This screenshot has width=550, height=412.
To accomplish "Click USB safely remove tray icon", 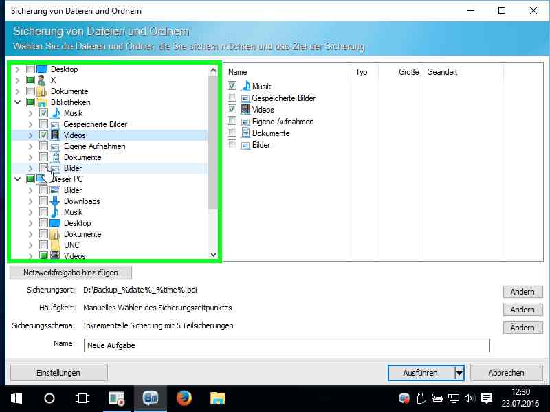I will click(421, 398).
